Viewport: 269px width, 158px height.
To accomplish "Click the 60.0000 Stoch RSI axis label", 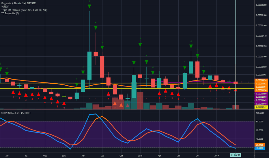I will (x=260, y=130).
